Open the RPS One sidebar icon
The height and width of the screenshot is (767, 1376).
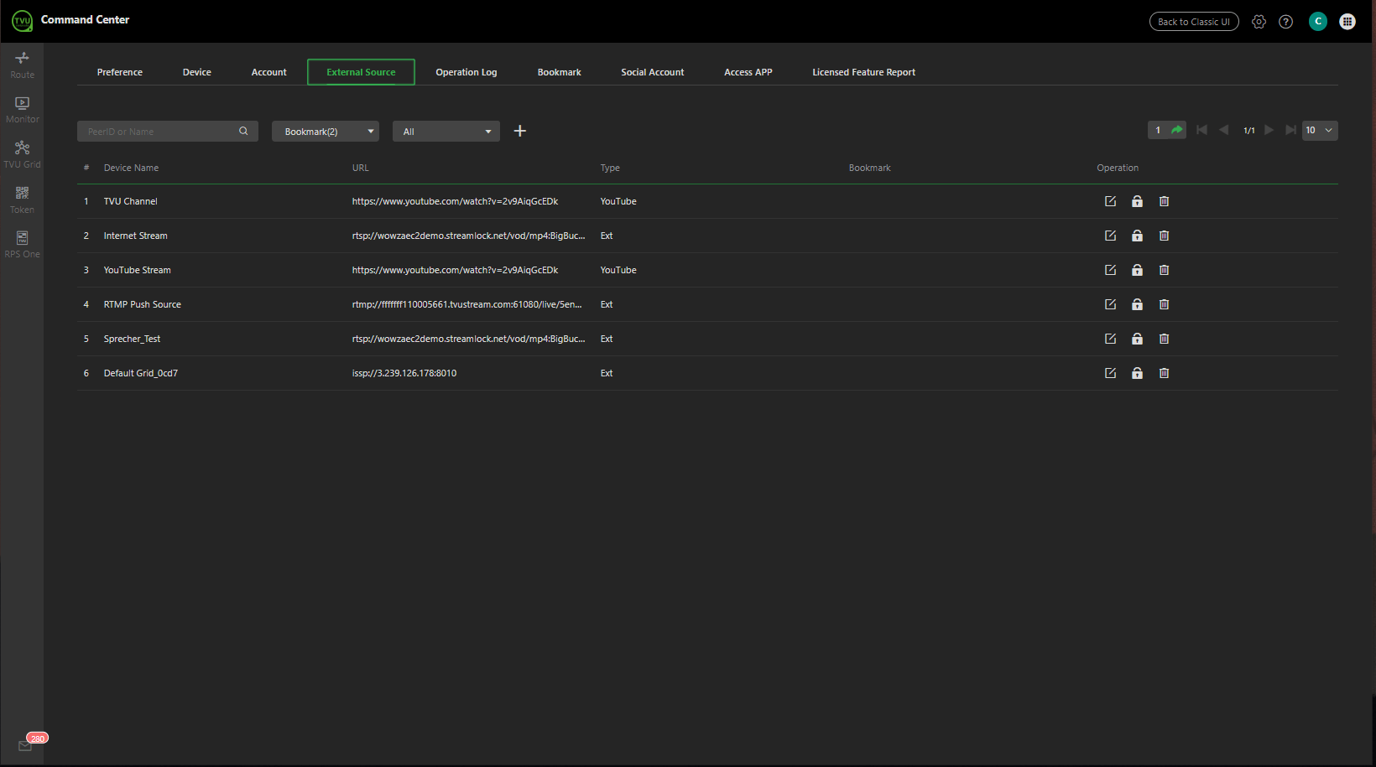pyautogui.click(x=22, y=245)
